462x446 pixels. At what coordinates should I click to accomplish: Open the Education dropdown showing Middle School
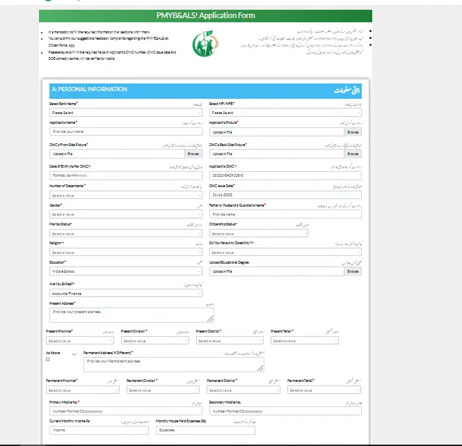126,271
